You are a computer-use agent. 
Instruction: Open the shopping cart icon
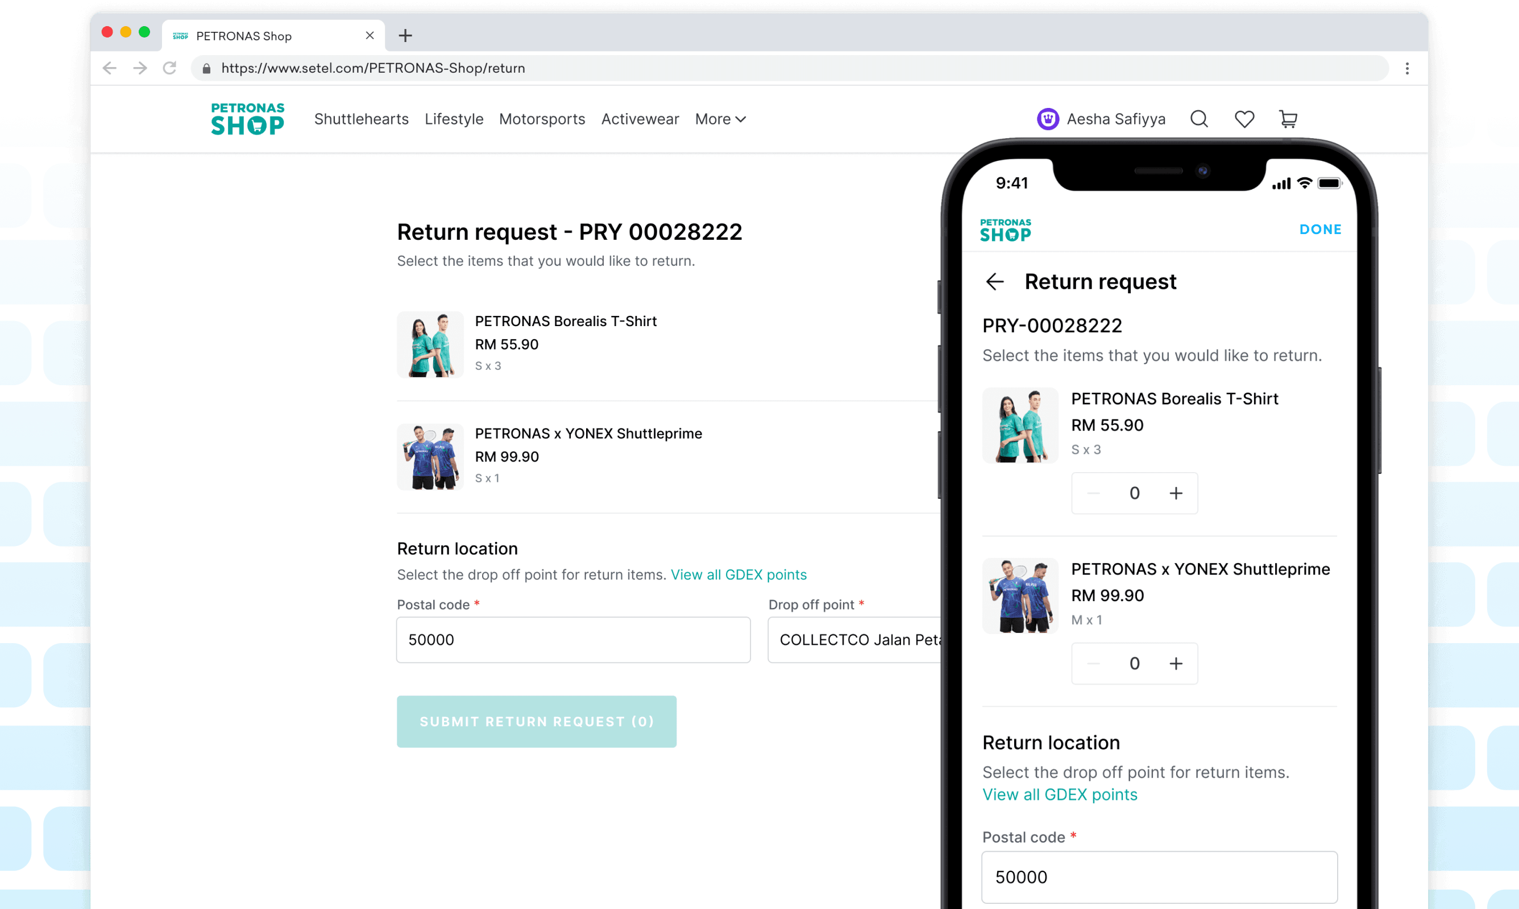1288,119
